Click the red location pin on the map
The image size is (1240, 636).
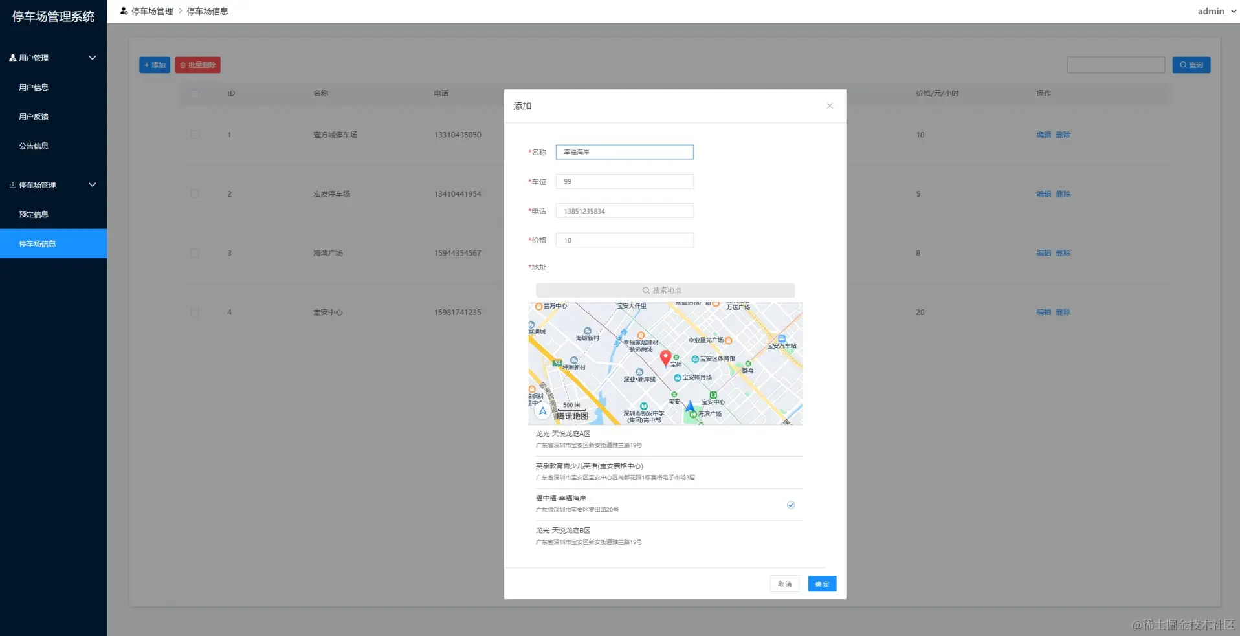tap(665, 358)
